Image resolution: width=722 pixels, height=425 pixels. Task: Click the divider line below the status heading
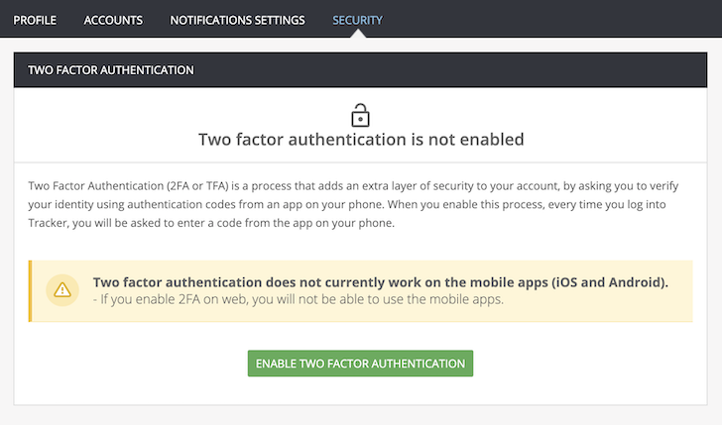(x=361, y=162)
